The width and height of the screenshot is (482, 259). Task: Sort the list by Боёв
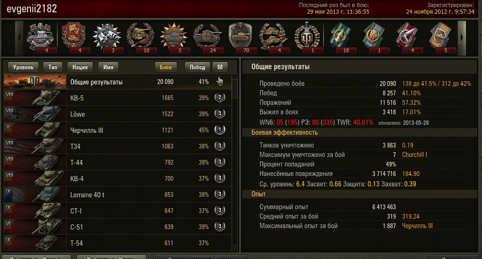coord(166,67)
